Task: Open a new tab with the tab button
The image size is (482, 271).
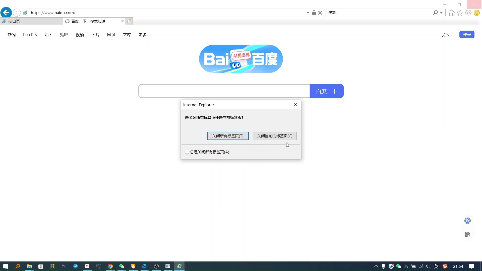Action: (x=129, y=21)
